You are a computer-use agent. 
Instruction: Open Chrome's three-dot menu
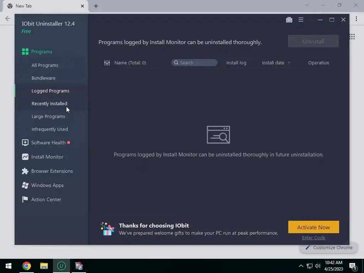[356, 18]
